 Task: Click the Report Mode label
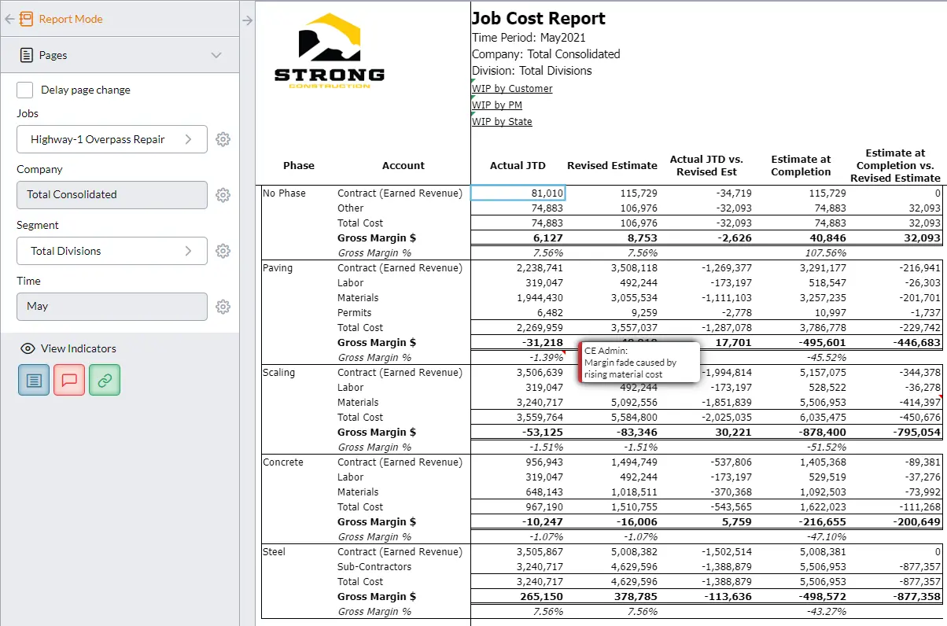point(71,19)
